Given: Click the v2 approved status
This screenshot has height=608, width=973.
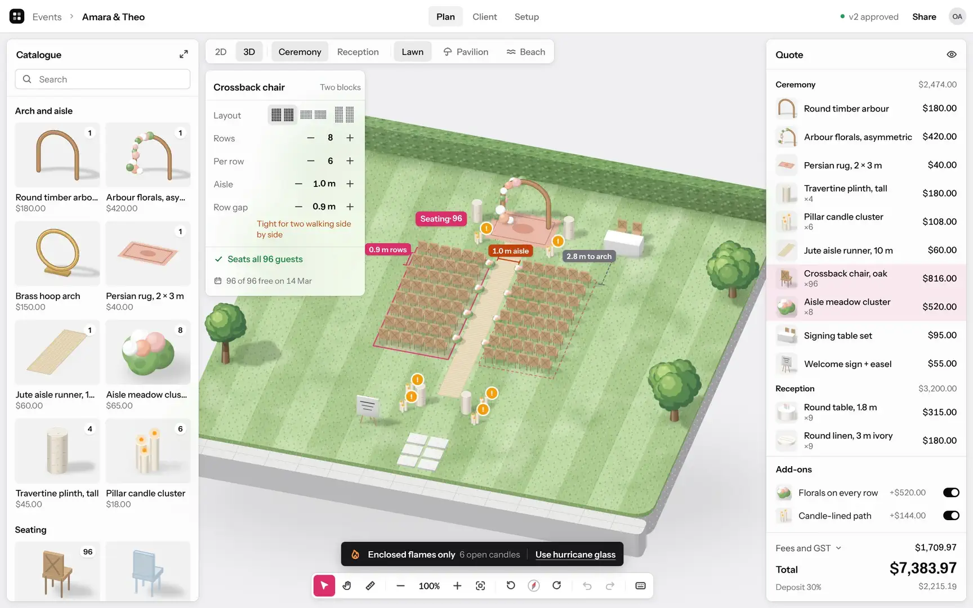Looking at the screenshot, I should coord(869,17).
